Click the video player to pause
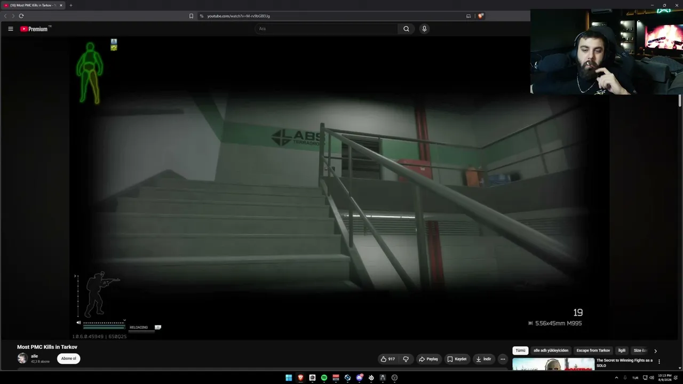This screenshot has width=683, height=384. pos(339,188)
